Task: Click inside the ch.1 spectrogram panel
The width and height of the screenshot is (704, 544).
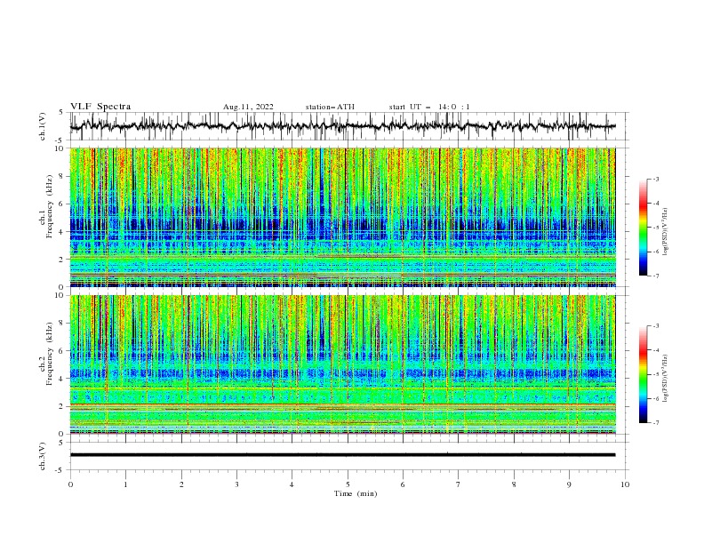Action: 342,217
